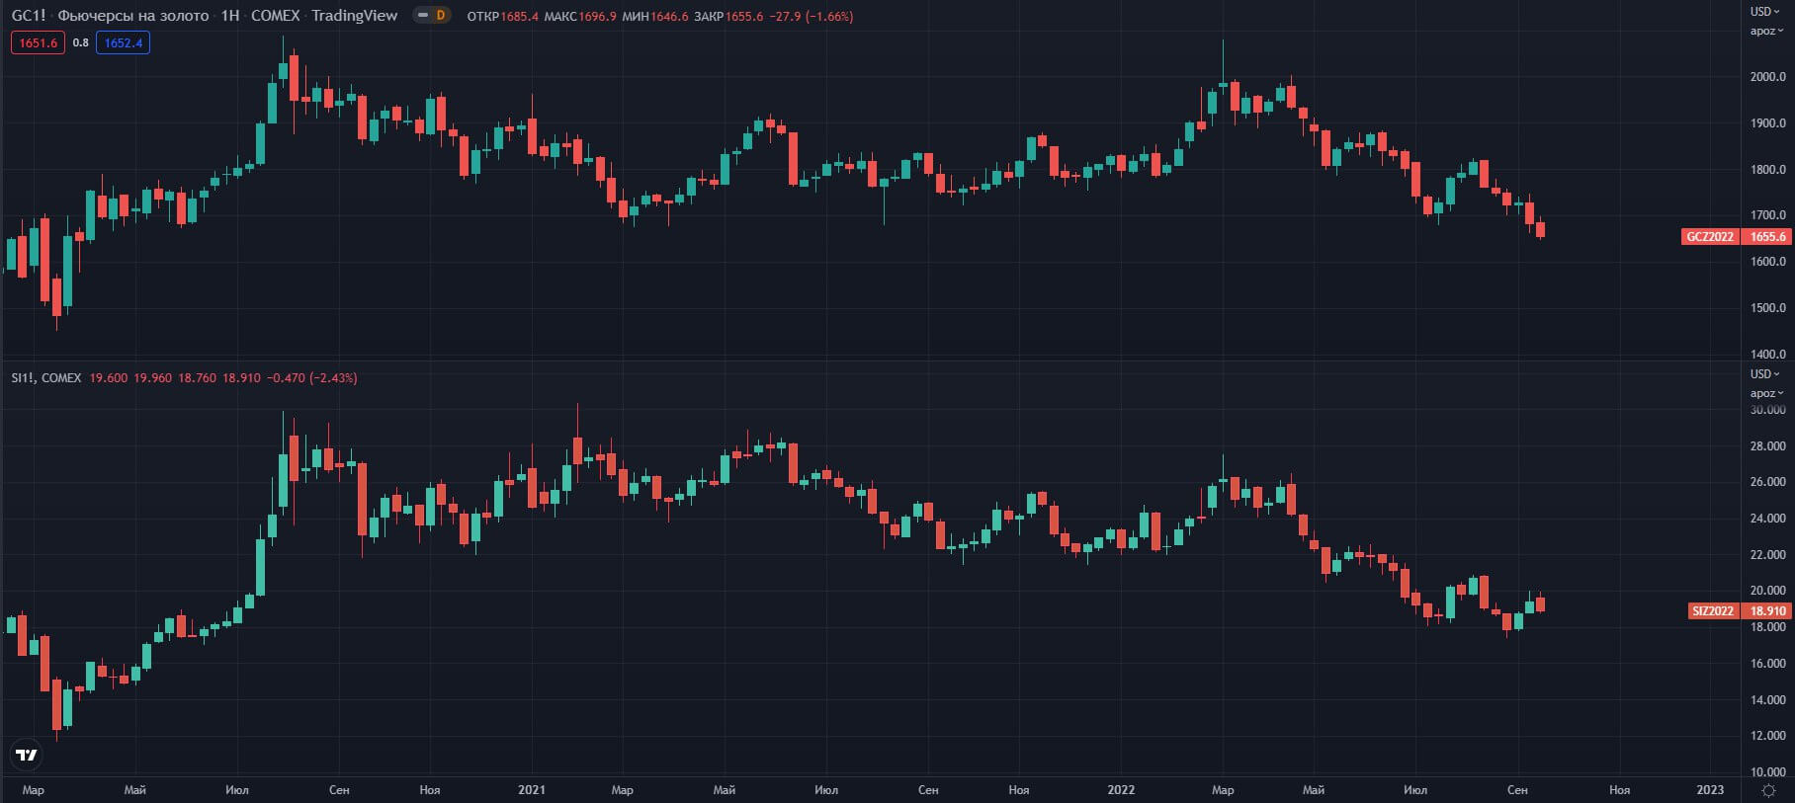Click the 10.000 level on silver price scale
The height and width of the screenshot is (803, 1795).
pyautogui.click(x=1767, y=772)
